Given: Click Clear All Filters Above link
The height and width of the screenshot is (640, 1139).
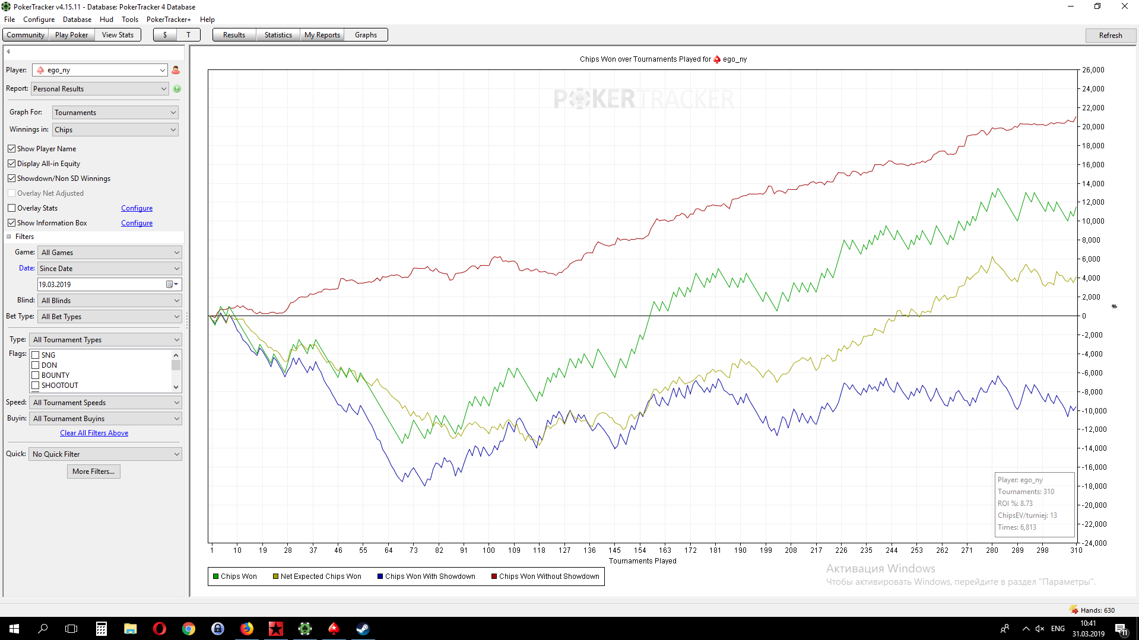Looking at the screenshot, I should (94, 433).
